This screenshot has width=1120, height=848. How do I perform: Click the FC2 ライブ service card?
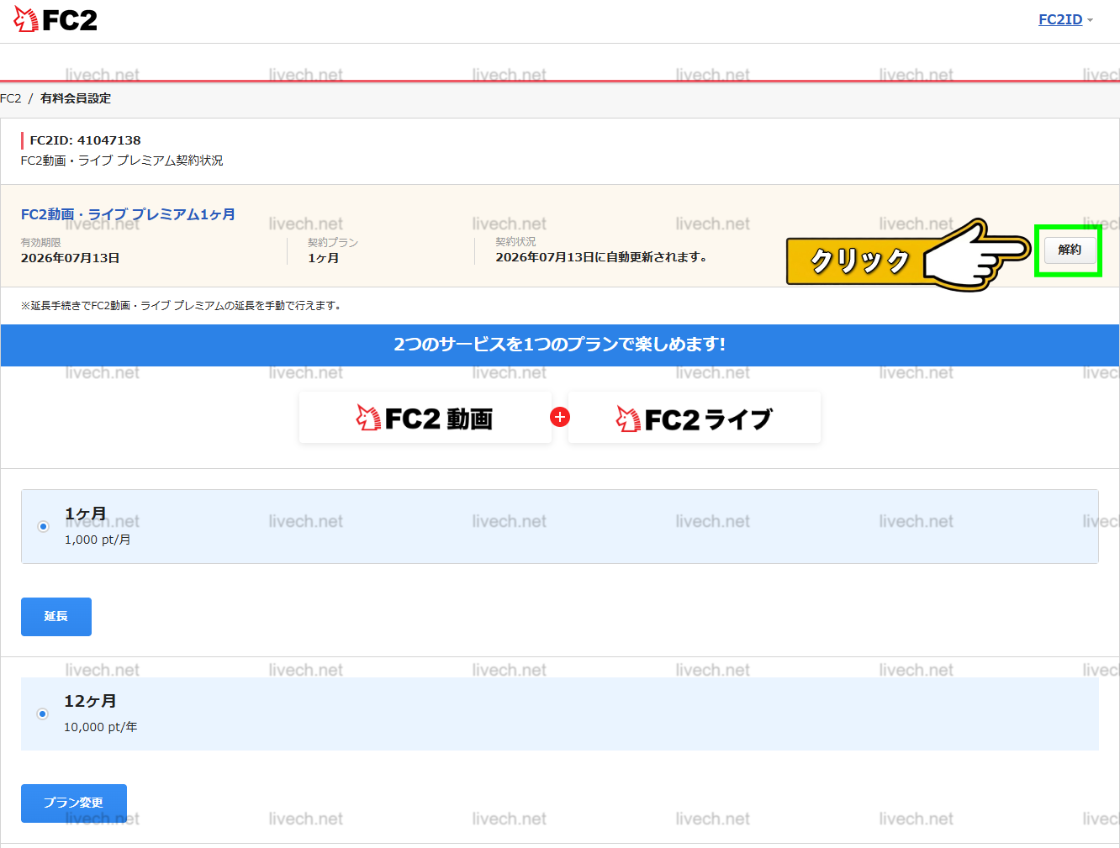(x=695, y=418)
